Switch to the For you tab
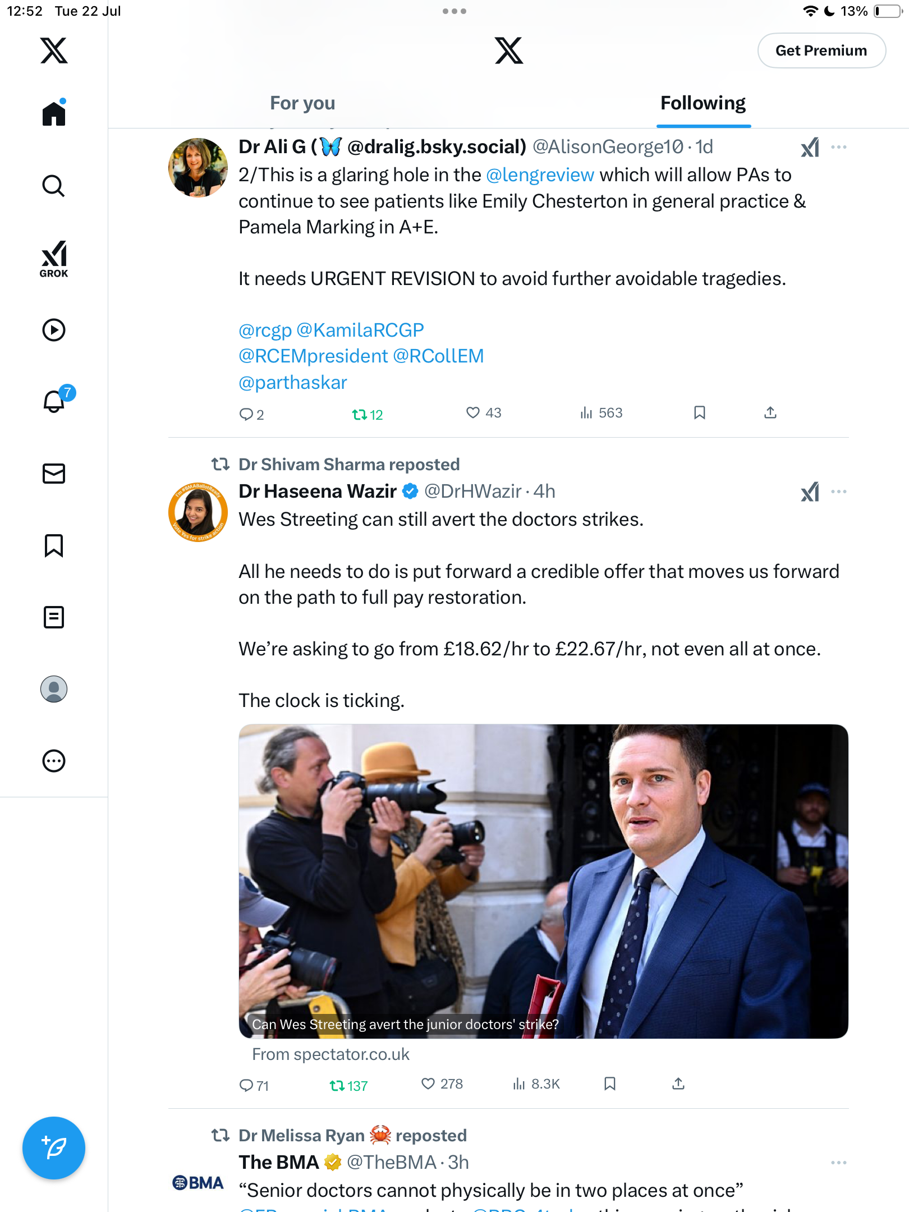909x1212 pixels. click(302, 103)
